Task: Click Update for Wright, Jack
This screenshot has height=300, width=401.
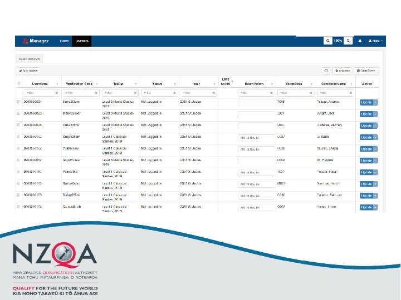Action: (x=366, y=114)
